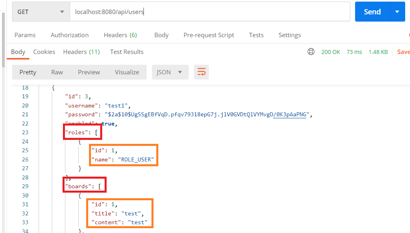
Task: Follow the /0K3pAaPNG link in password
Action: [x=289, y=114]
